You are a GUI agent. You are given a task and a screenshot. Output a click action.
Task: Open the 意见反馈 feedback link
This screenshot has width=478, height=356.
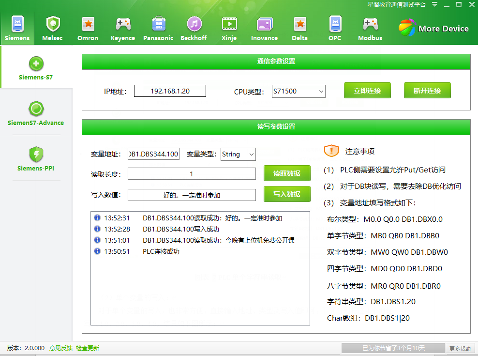(61, 348)
